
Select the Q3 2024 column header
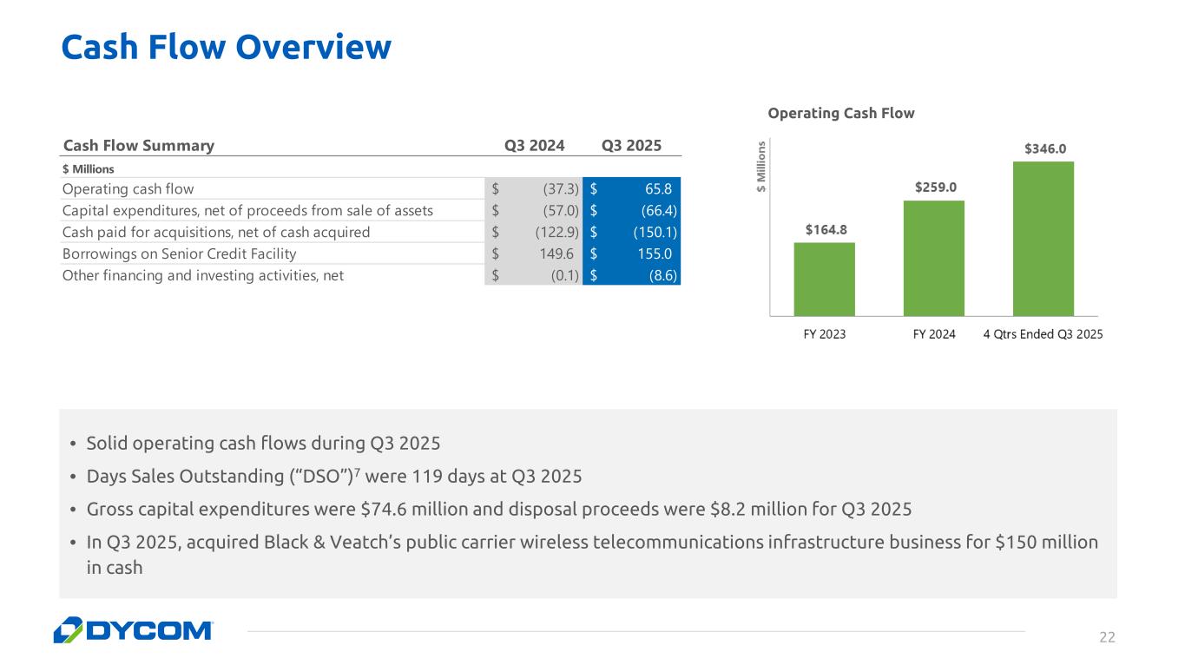click(x=535, y=146)
